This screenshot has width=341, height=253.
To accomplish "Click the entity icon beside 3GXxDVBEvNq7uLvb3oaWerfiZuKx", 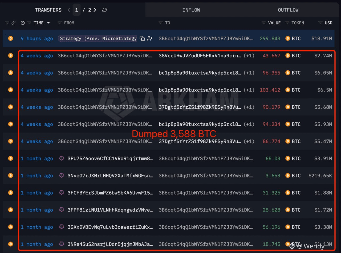I will point(62,227).
